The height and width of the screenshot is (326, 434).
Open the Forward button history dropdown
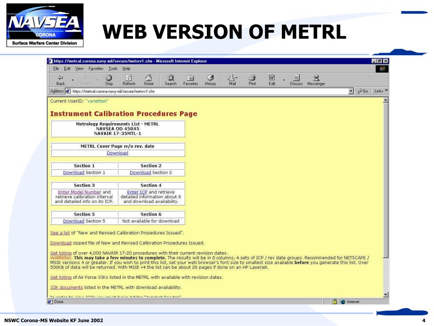point(97,80)
